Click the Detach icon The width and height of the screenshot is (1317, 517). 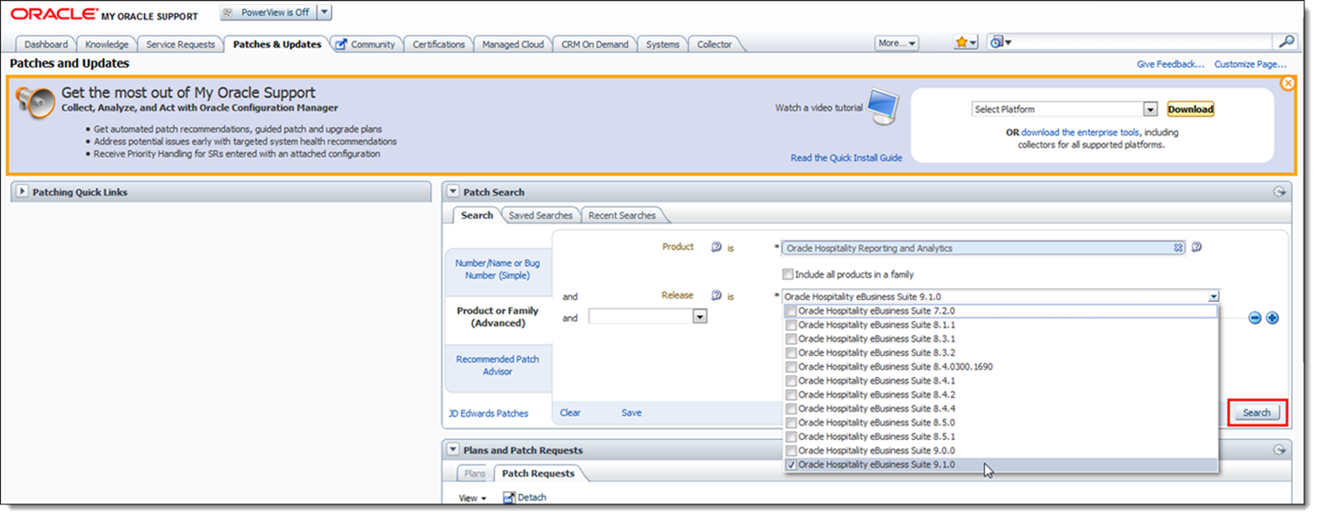[x=509, y=498]
